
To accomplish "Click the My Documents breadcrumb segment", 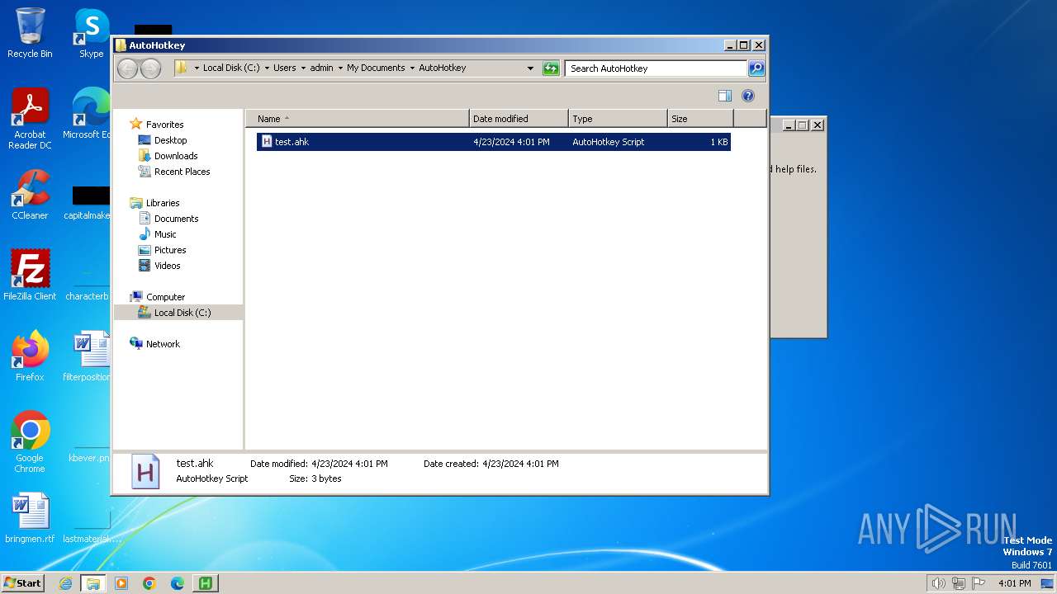I will coord(376,68).
